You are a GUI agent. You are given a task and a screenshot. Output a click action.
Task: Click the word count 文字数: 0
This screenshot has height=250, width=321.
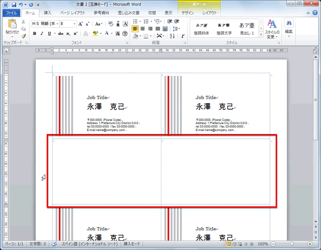pyautogui.click(x=38, y=244)
